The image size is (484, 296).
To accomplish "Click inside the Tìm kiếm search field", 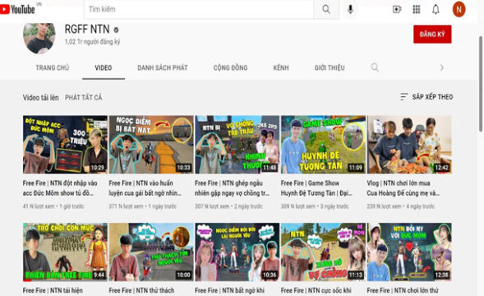I will (199, 9).
